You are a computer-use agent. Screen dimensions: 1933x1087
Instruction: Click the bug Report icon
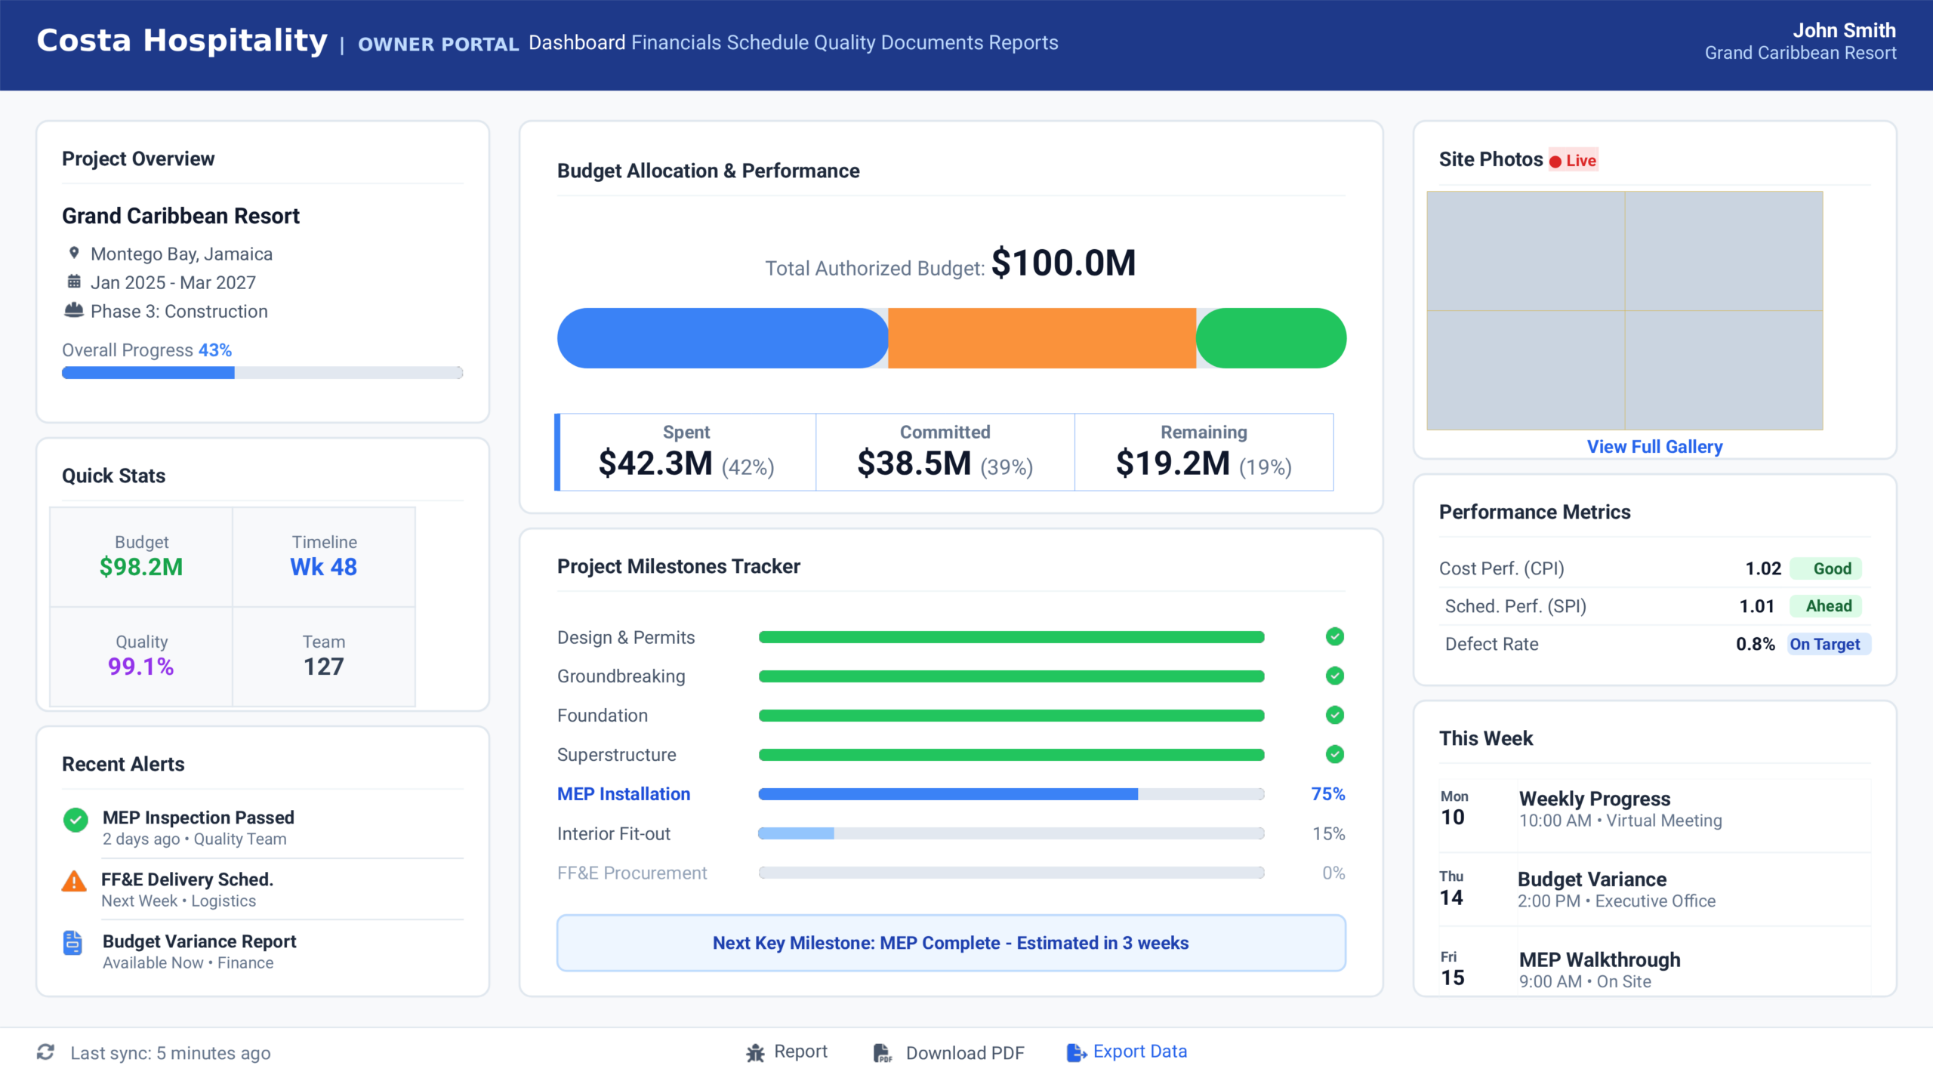pos(755,1052)
